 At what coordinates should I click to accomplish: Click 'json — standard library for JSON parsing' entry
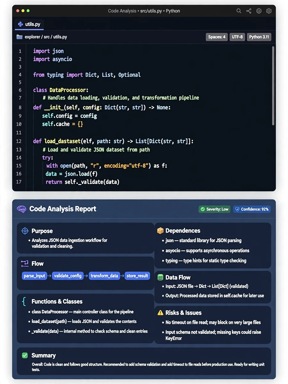tap(203, 240)
